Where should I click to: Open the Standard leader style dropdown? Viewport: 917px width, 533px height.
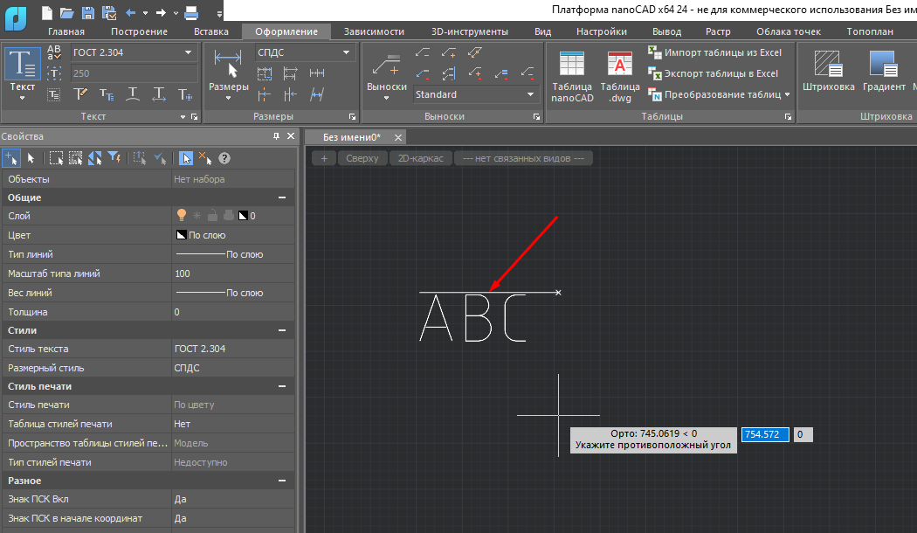[x=530, y=94]
